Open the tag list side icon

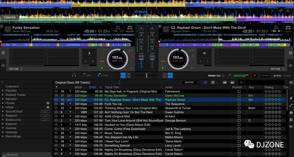(x=291, y=98)
